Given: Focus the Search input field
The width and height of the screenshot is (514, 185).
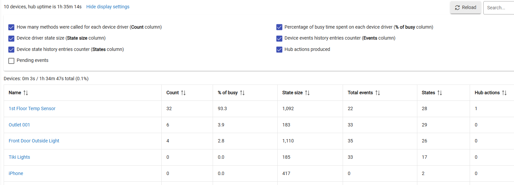Looking at the screenshot, I should (x=498, y=8).
